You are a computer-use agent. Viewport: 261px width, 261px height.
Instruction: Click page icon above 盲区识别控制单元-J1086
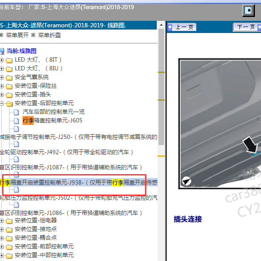coord(17,205)
